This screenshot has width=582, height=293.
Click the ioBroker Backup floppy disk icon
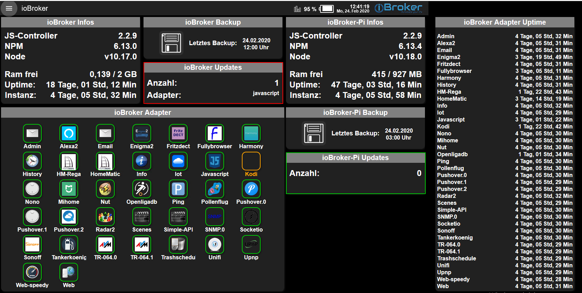[171, 43]
